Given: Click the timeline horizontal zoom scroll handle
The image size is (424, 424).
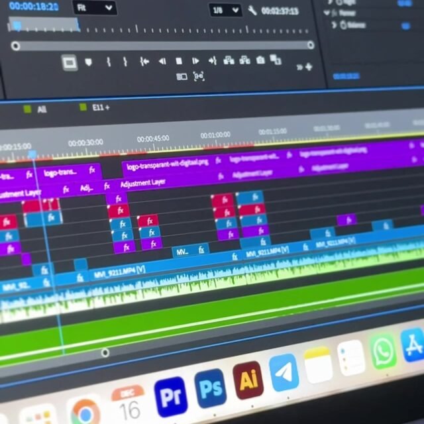Looking at the screenshot, I should pos(105,352).
